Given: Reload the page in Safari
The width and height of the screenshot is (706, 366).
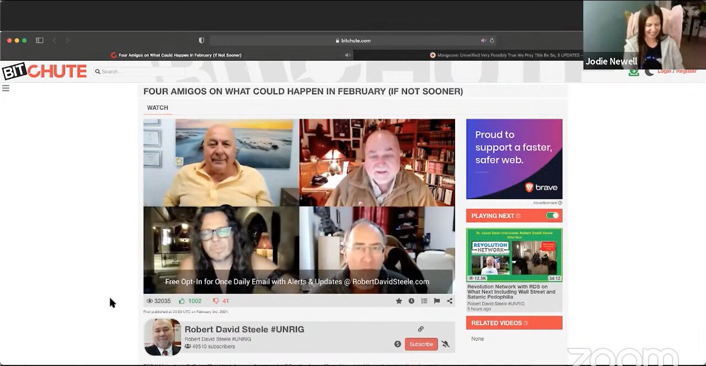Looking at the screenshot, I should [492, 40].
